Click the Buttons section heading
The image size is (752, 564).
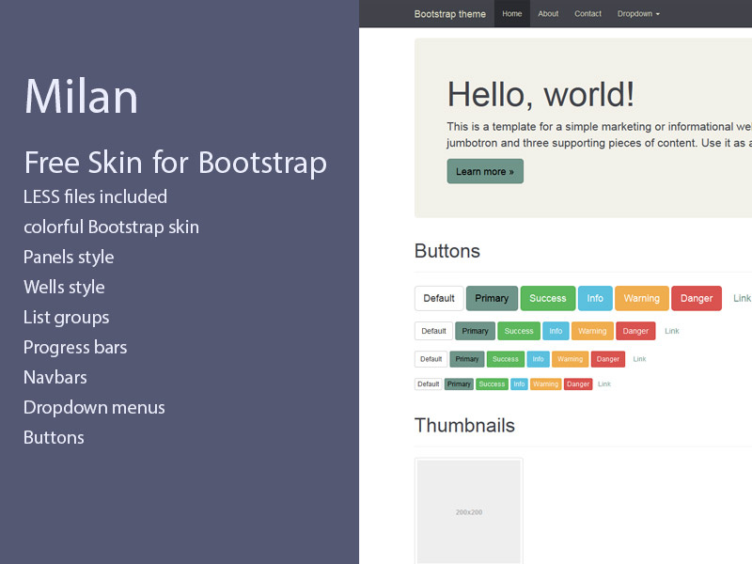(x=447, y=251)
